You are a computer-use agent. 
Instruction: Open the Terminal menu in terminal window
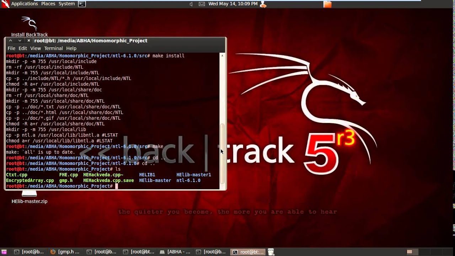click(53, 48)
